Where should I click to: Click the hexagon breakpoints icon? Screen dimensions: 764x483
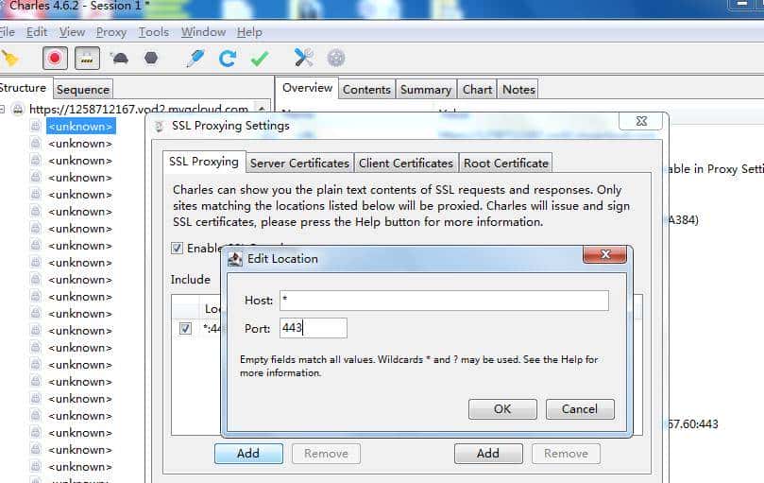pos(150,59)
